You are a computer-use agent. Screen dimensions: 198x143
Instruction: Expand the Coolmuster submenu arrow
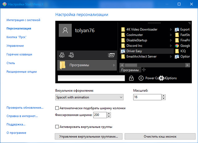click(x=171, y=35)
